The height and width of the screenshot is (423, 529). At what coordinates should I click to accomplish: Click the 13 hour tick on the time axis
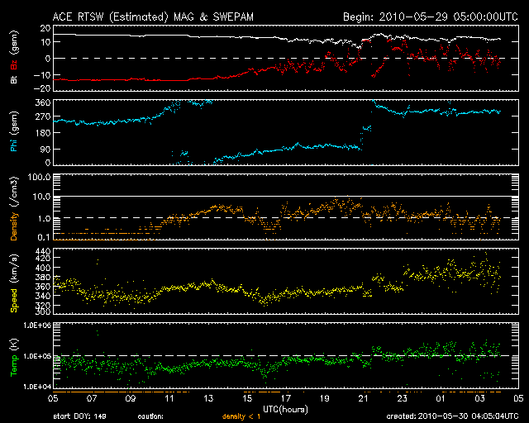pos(208,397)
